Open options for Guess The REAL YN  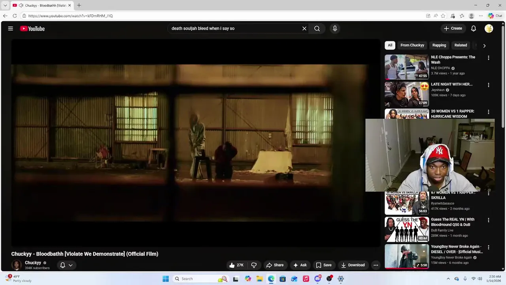(x=489, y=220)
